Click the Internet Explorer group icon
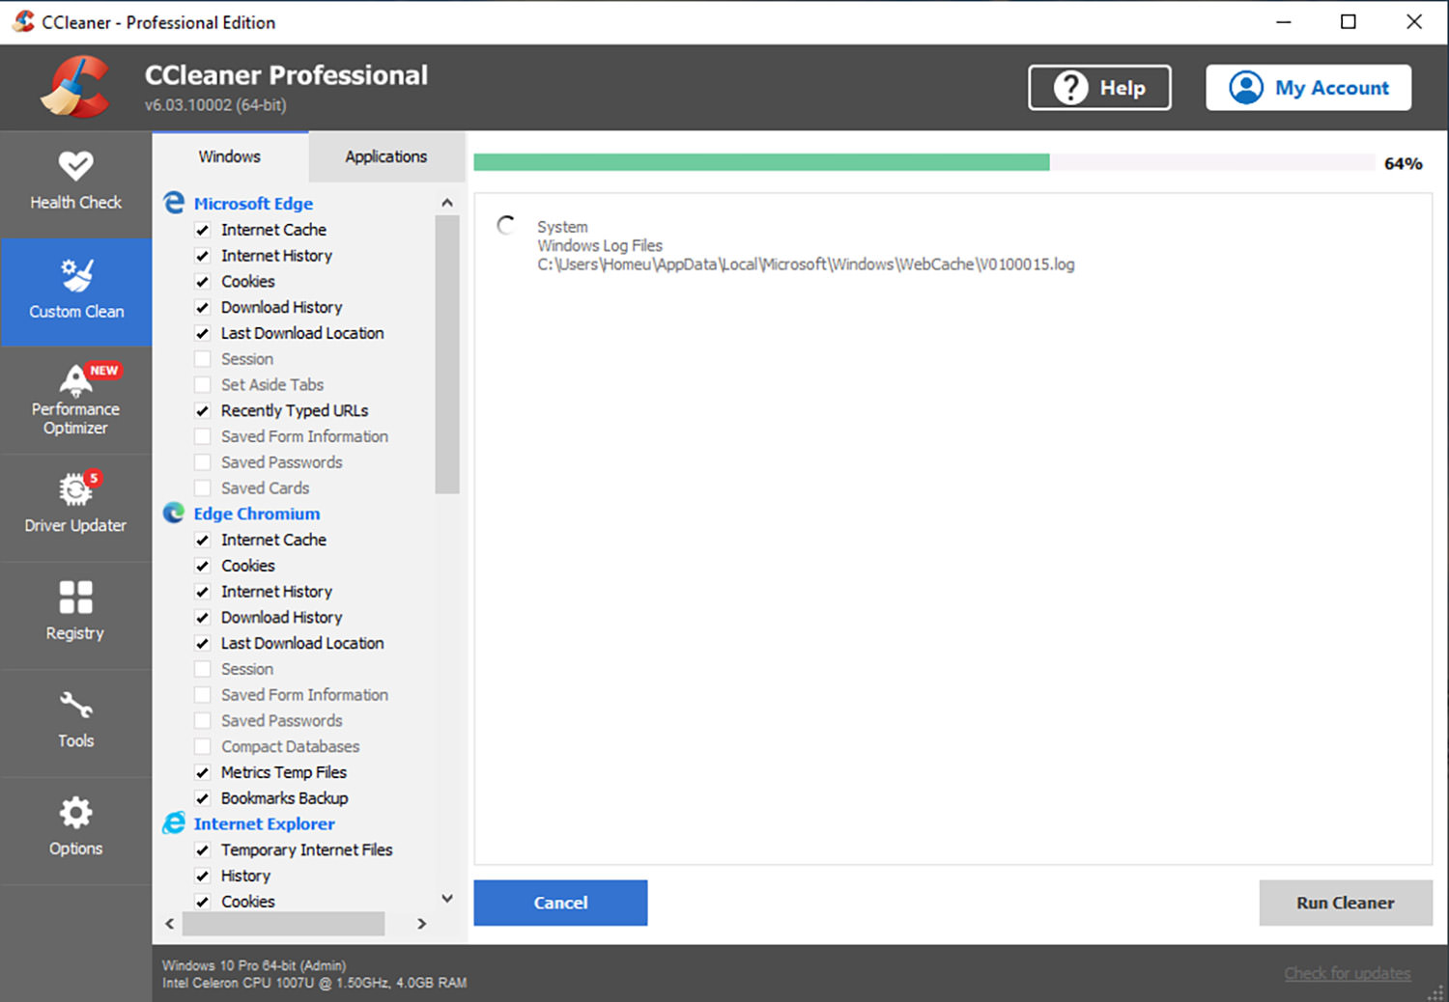The image size is (1449, 1002). [174, 823]
